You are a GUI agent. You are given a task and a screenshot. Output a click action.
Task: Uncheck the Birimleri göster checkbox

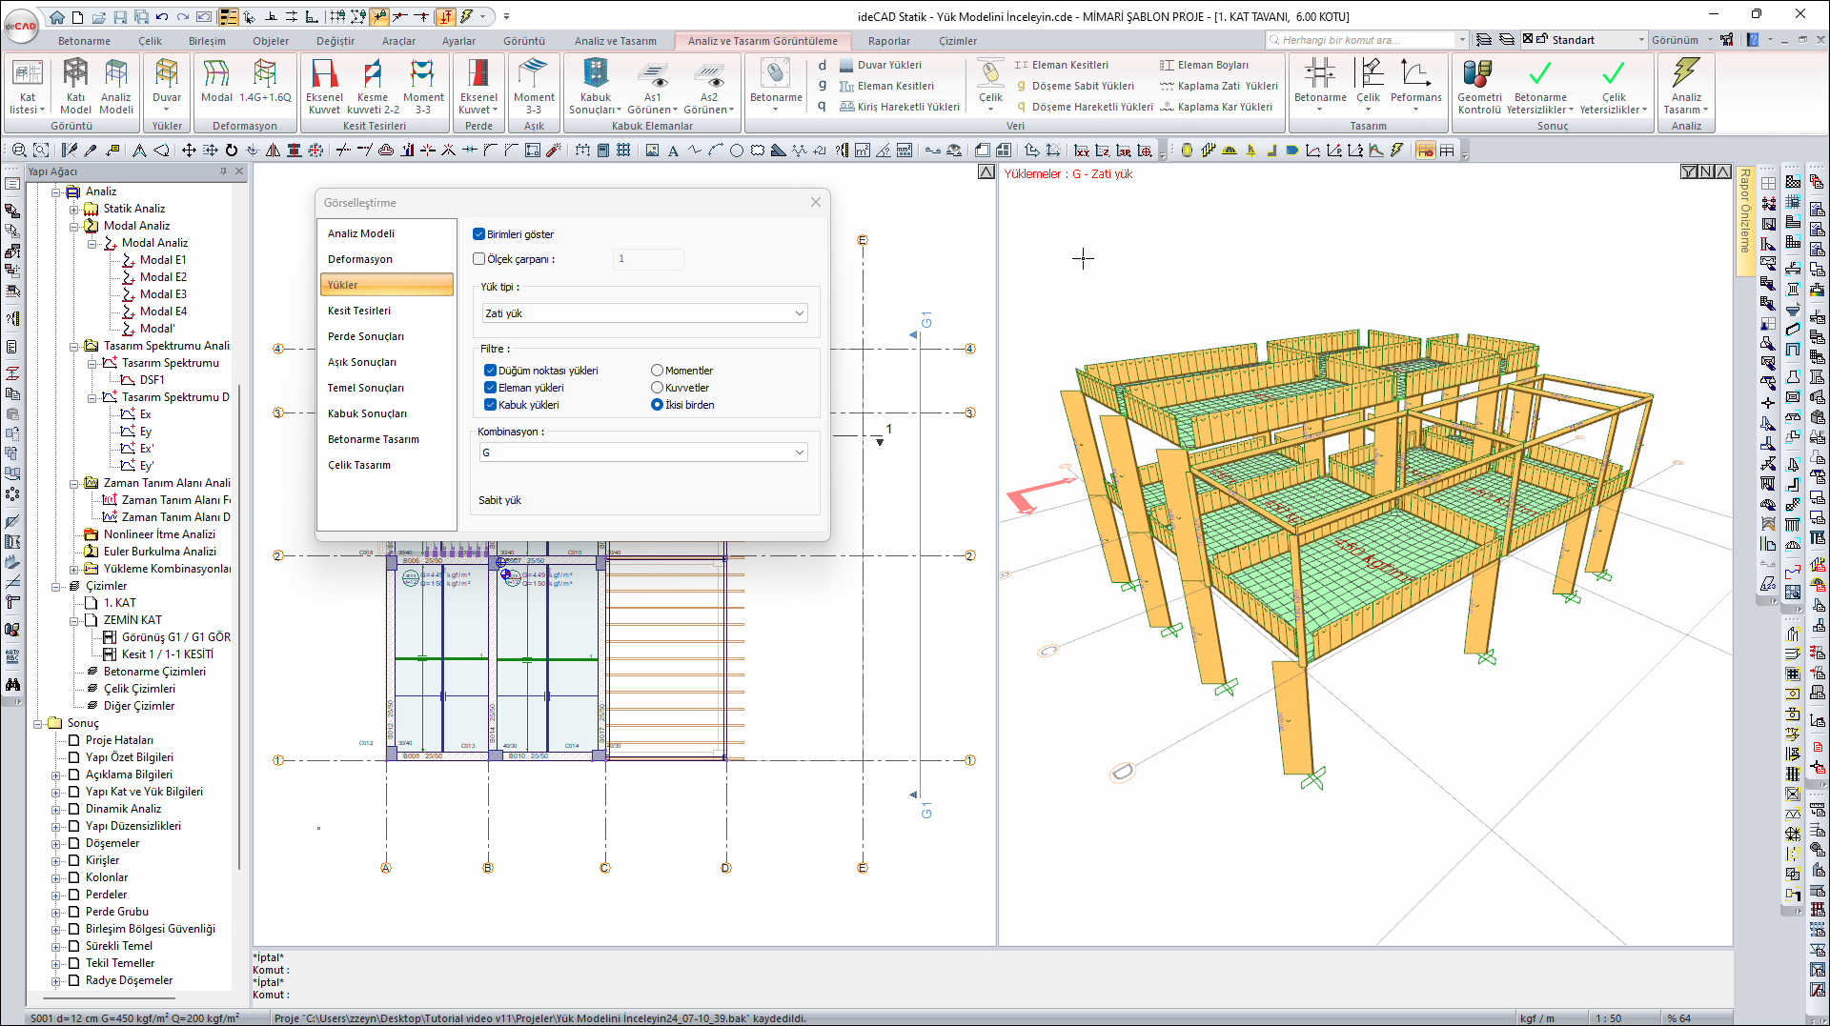pos(479,234)
